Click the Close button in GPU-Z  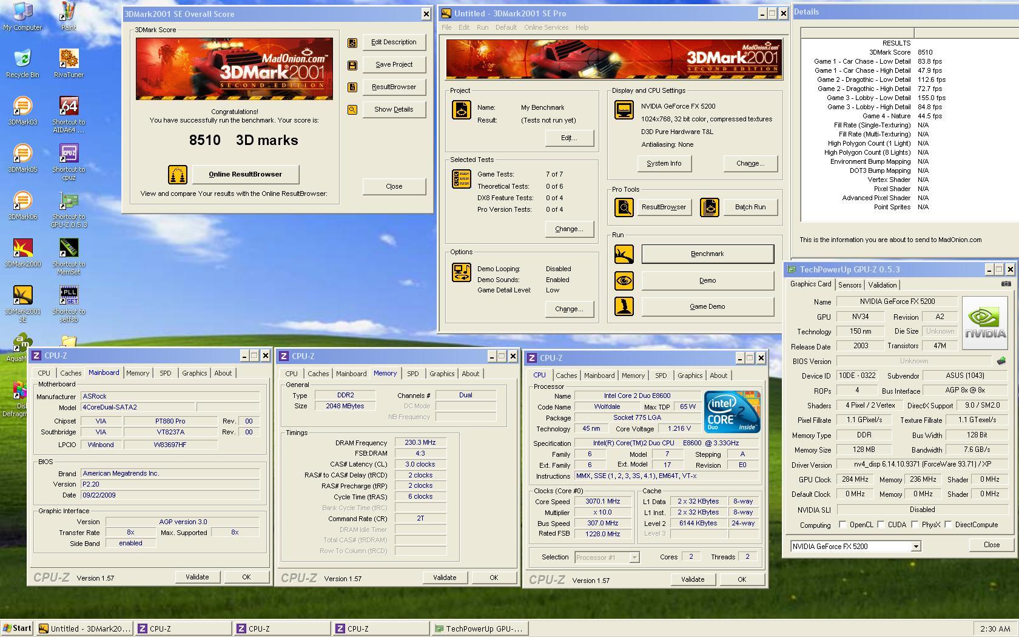coord(992,545)
